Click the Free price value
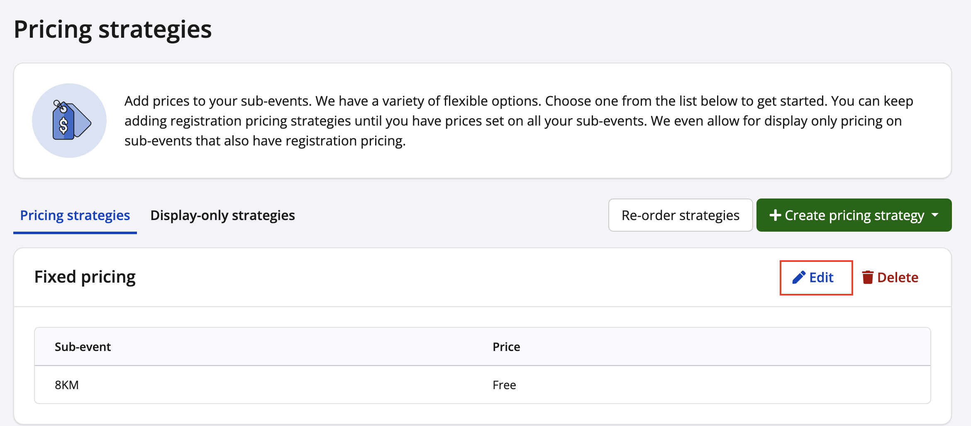Viewport: 971px width, 426px height. click(x=504, y=385)
